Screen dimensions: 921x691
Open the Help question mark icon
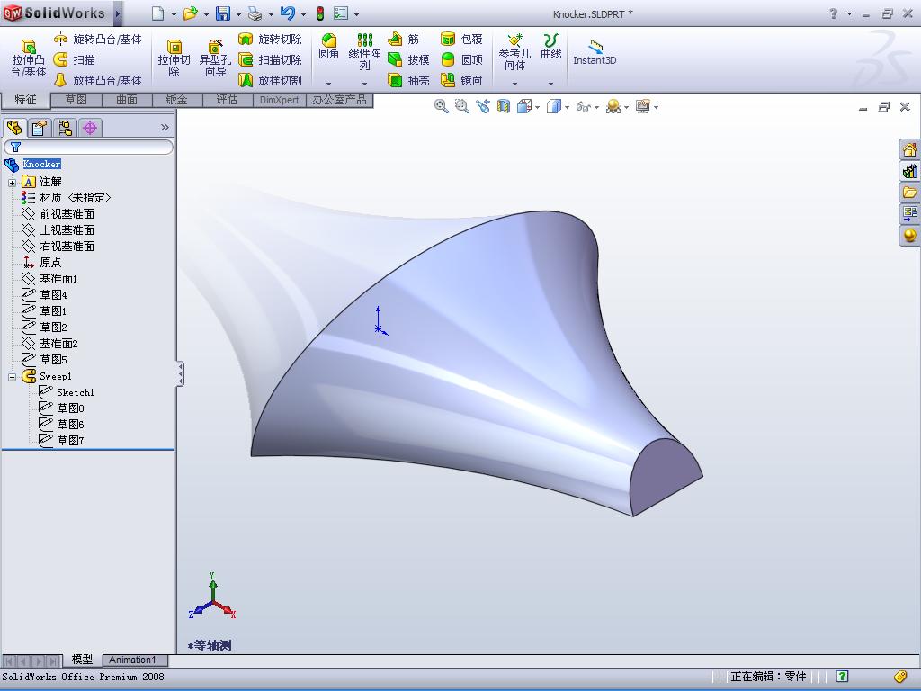834,13
